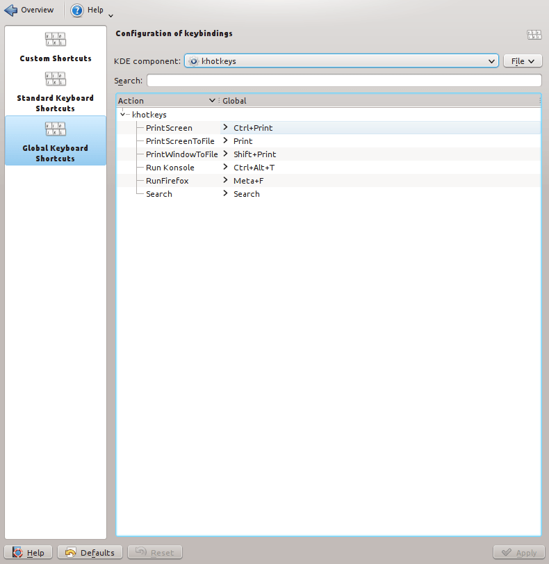Open the File dropdown button
Image resolution: width=549 pixels, height=564 pixels.
coord(523,61)
